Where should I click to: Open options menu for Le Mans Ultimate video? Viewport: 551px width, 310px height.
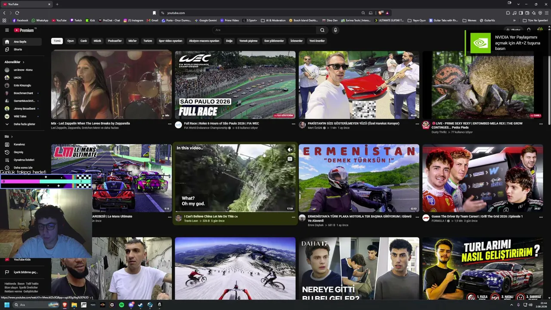pyautogui.click(x=170, y=217)
